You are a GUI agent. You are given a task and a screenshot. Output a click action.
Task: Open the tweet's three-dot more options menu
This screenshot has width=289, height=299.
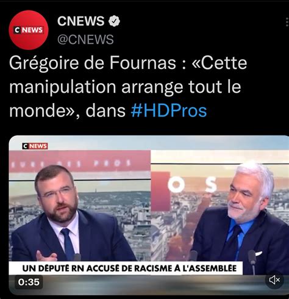(287, 22)
